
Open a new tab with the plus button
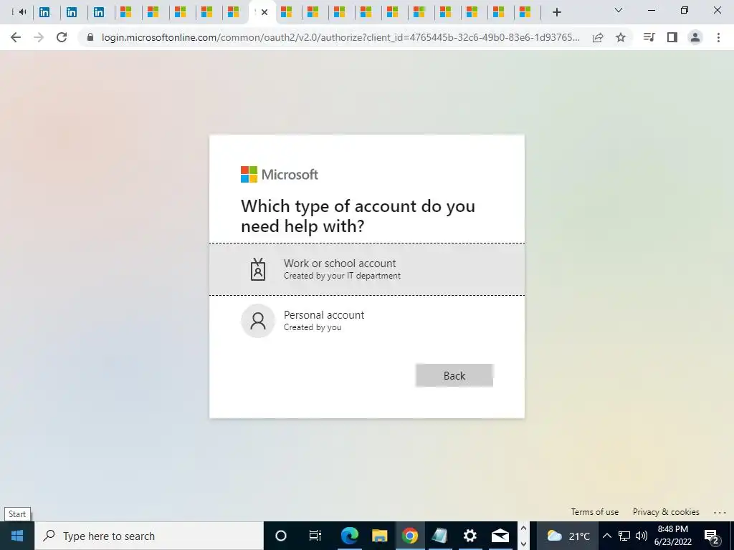click(556, 12)
